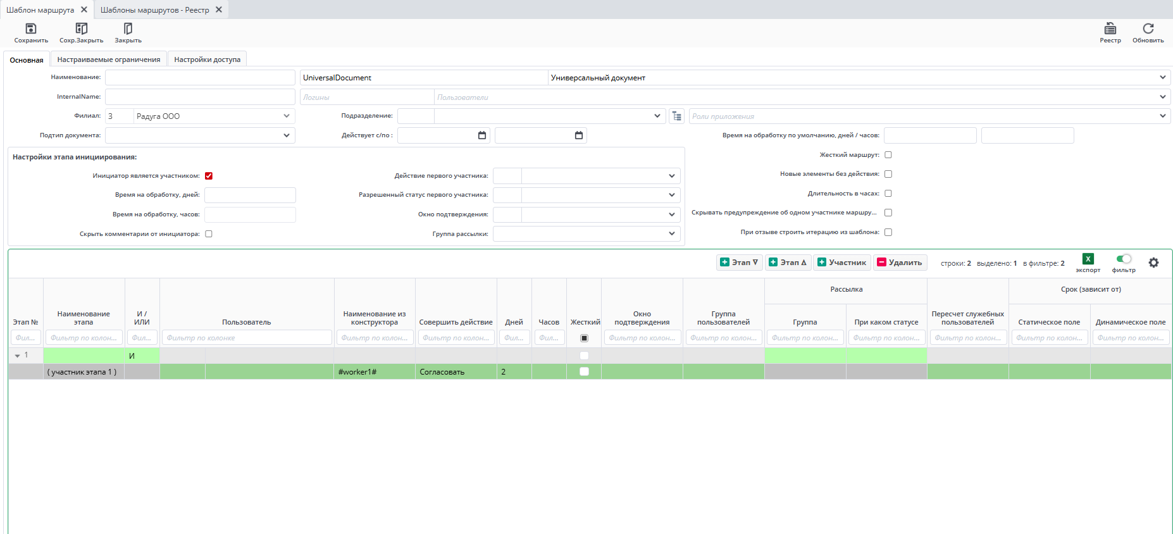Export the grid to Excel (экспорт)
This screenshot has height=534, width=1173.
1088,259
